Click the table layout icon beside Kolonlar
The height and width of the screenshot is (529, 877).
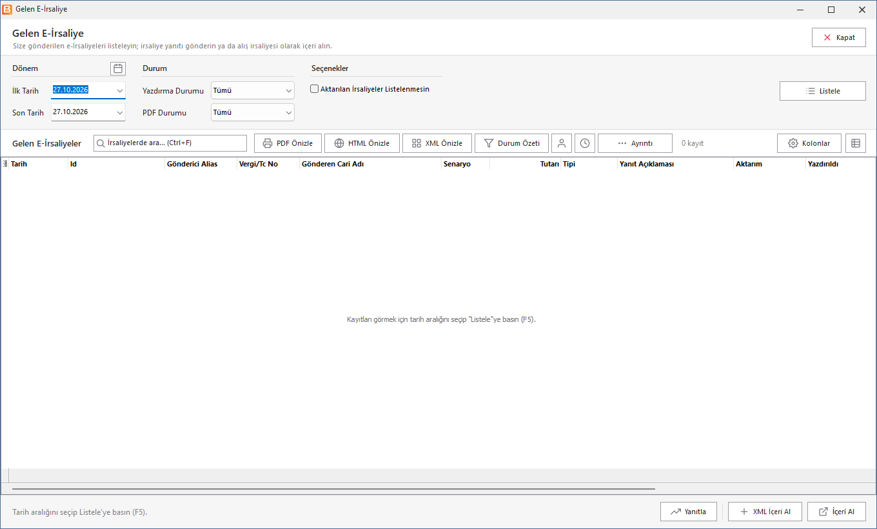point(856,143)
